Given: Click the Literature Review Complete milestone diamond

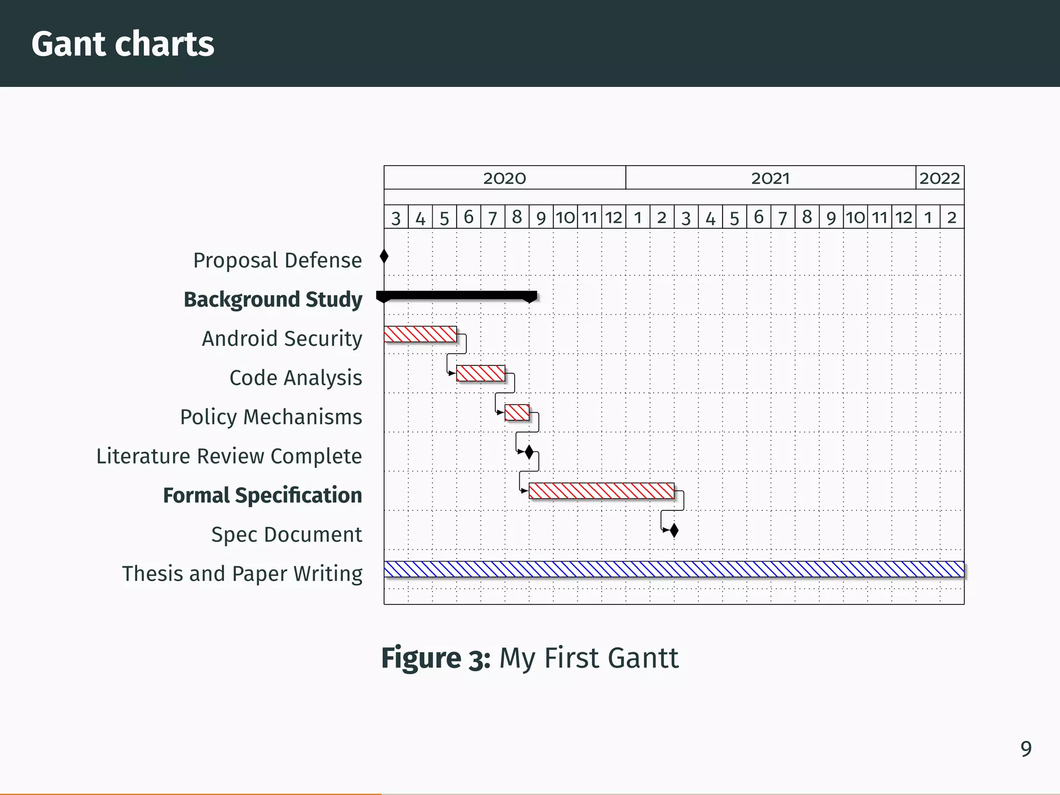Looking at the screenshot, I should [x=529, y=452].
